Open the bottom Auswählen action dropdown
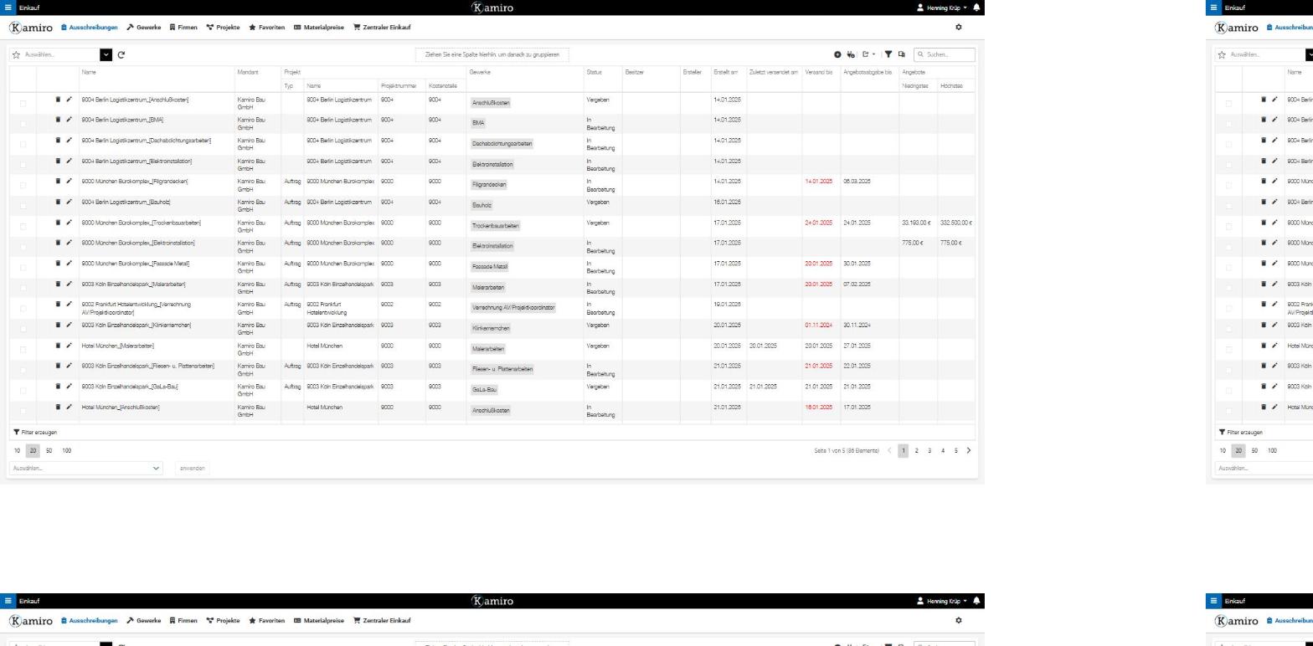The image size is (1313, 646). pyautogui.click(x=86, y=469)
